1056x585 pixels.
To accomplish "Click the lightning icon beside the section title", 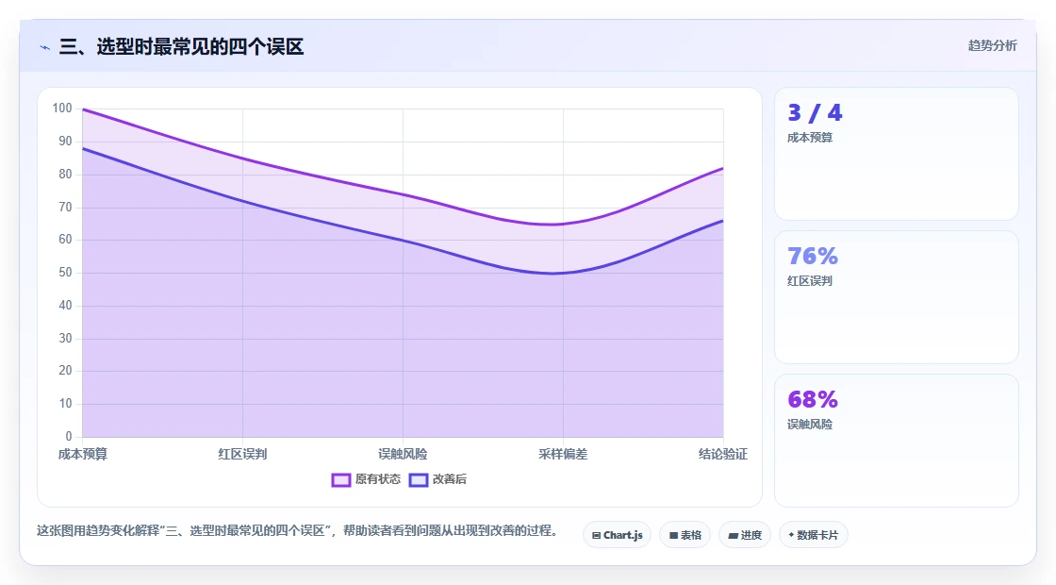I will tap(45, 47).
